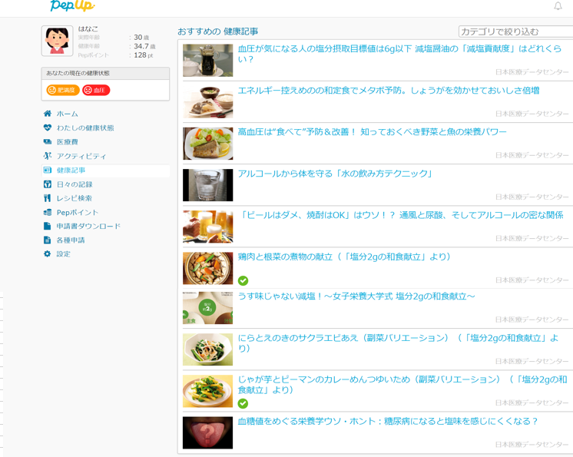Click the red 血圧 status badge

[x=96, y=91]
